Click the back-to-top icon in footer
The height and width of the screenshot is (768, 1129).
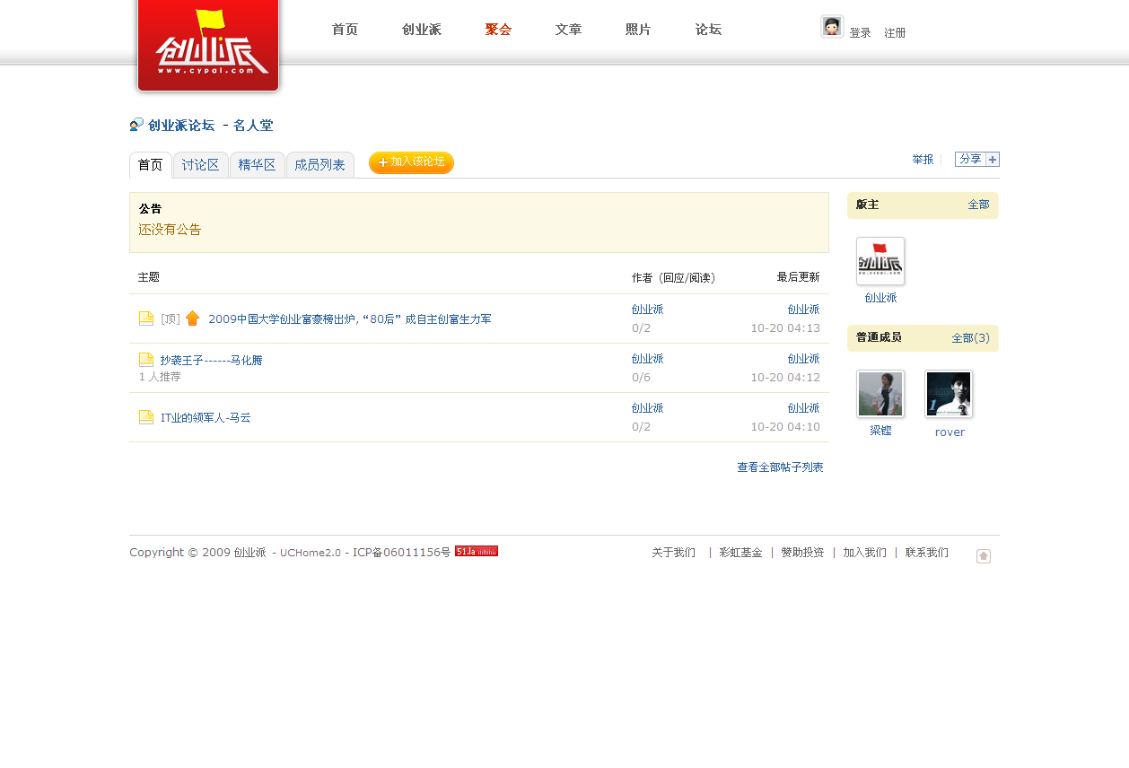click(x=984, y=556)
